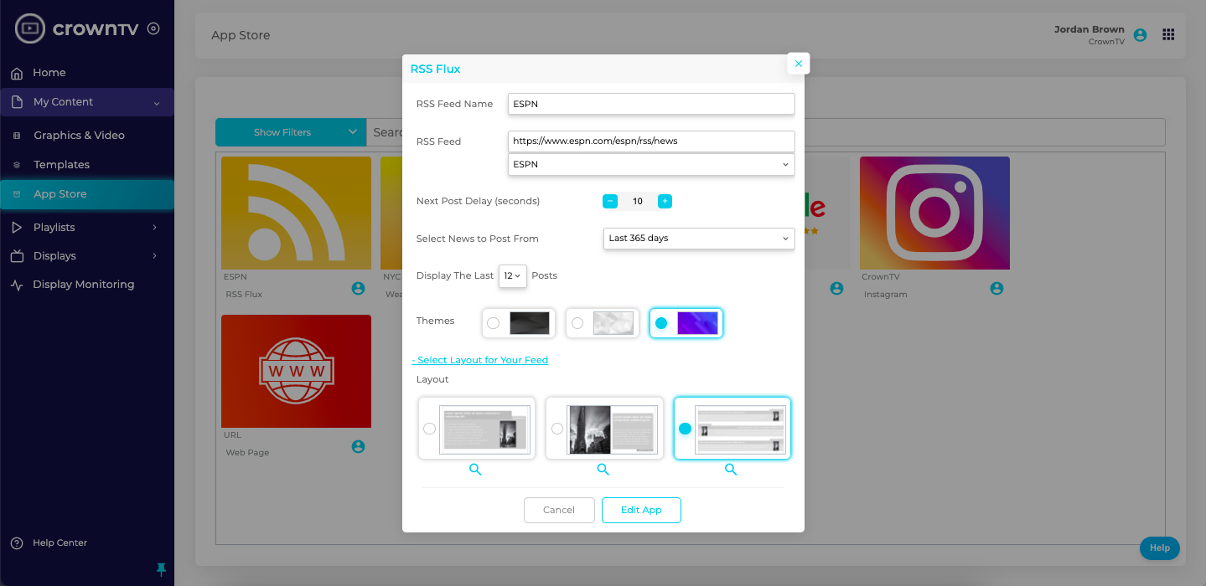Click the pin sidebar icon
The image size is (1206, 586).
pyautogui.click(x=162, y=569)
